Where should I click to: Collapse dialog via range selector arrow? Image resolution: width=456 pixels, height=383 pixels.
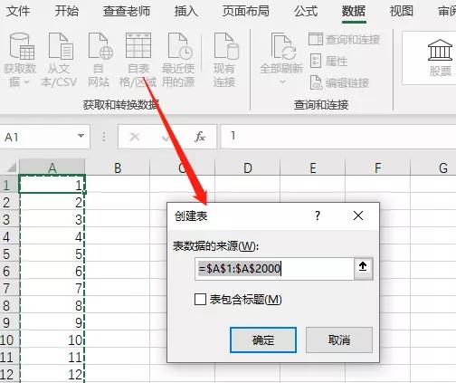tap(363, 268)
